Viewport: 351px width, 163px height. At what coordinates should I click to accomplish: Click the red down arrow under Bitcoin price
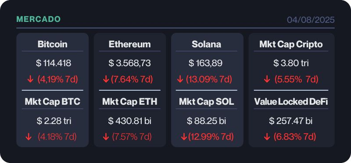pos(30,80)
